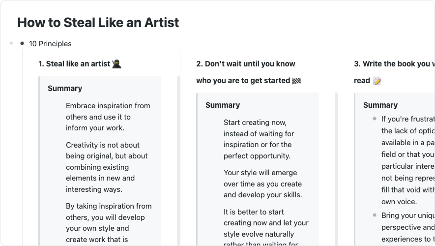Click the checkered flag emoji in heading 2
The height and width of the screenshot is (246, 435).
296,81
